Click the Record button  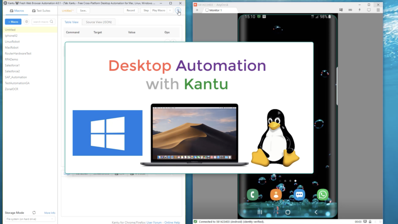131,10
